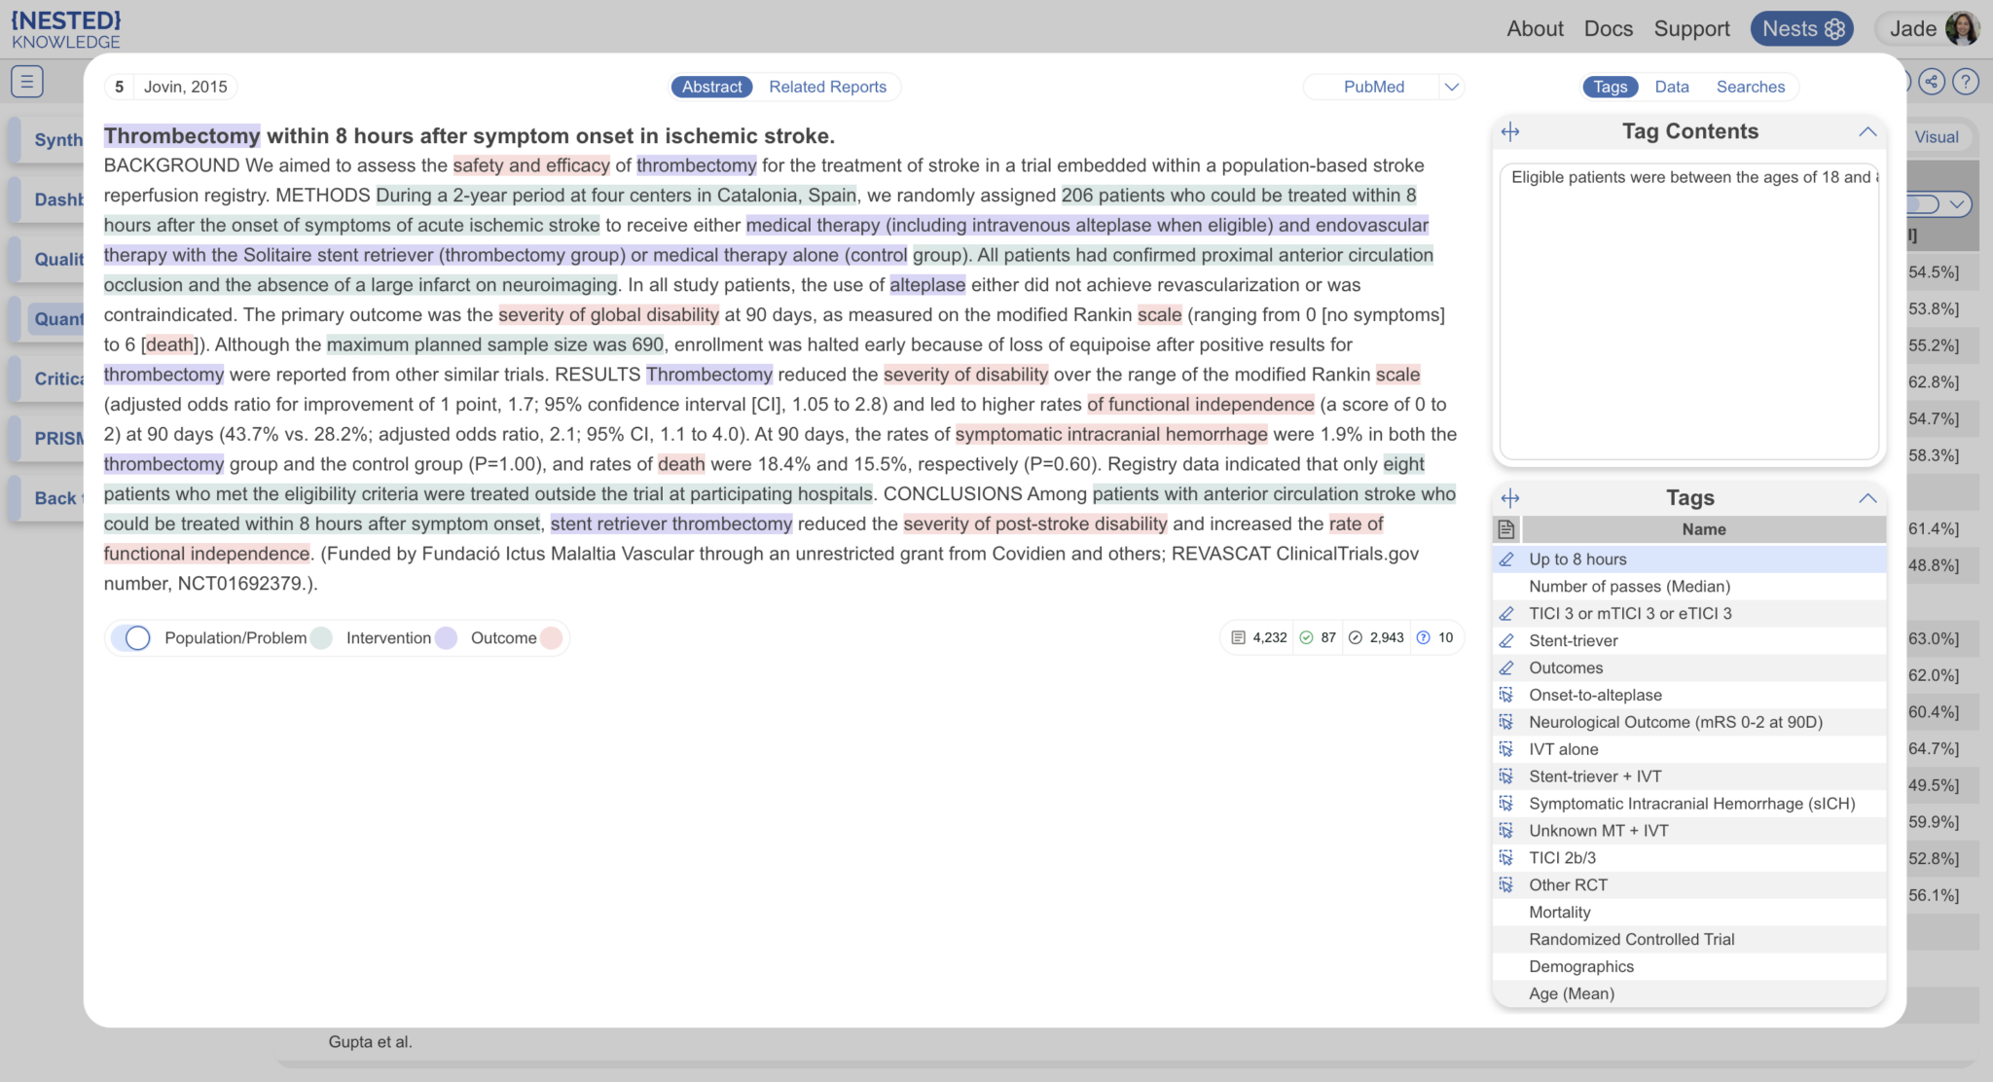Toggle the Visual display switch
This screenshot has width=1993, height=1082.
click(x=1937, y=136)
